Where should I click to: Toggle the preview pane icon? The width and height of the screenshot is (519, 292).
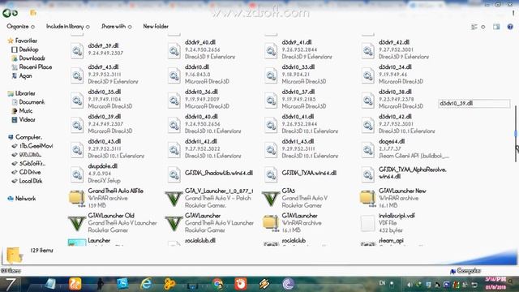pos(496,27)
